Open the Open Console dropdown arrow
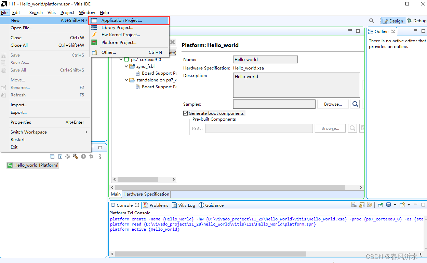 pos(409,205)
